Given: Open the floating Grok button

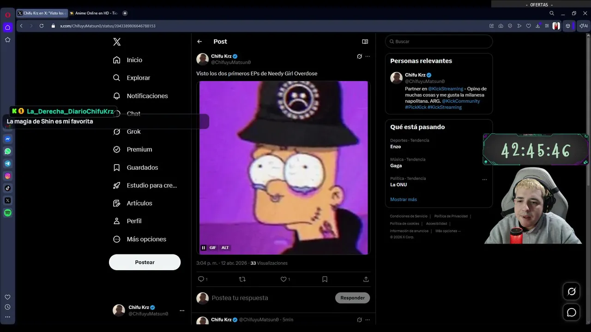Looking at the screenshot, I should [572, 291].
